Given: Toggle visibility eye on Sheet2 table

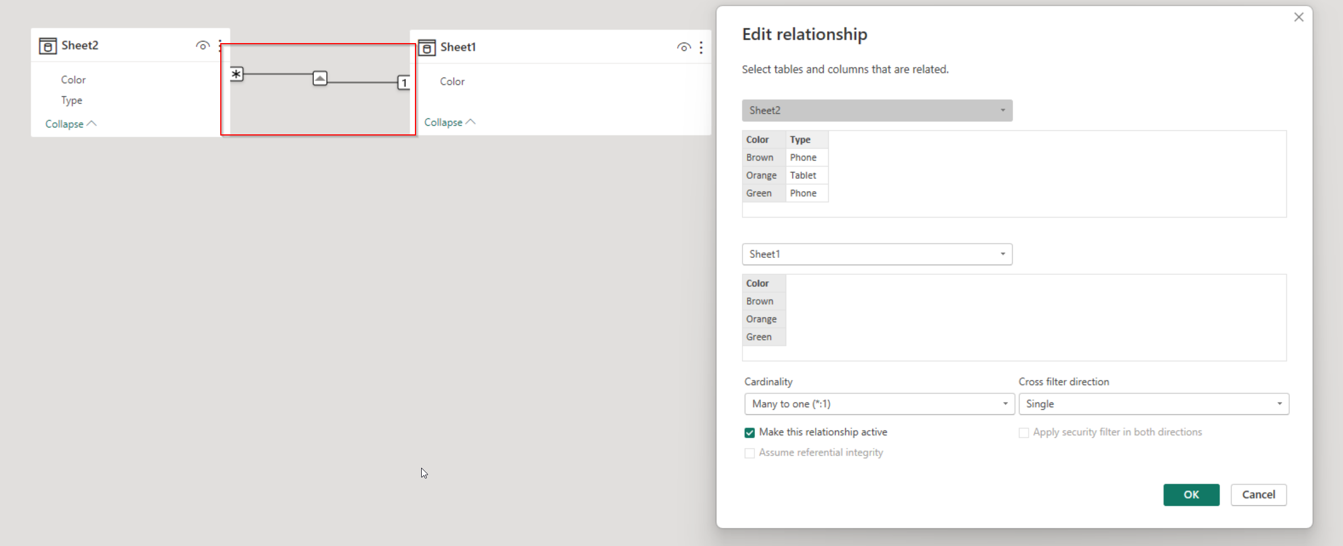Looking at the screenshot, I should [x=203, y=45].
